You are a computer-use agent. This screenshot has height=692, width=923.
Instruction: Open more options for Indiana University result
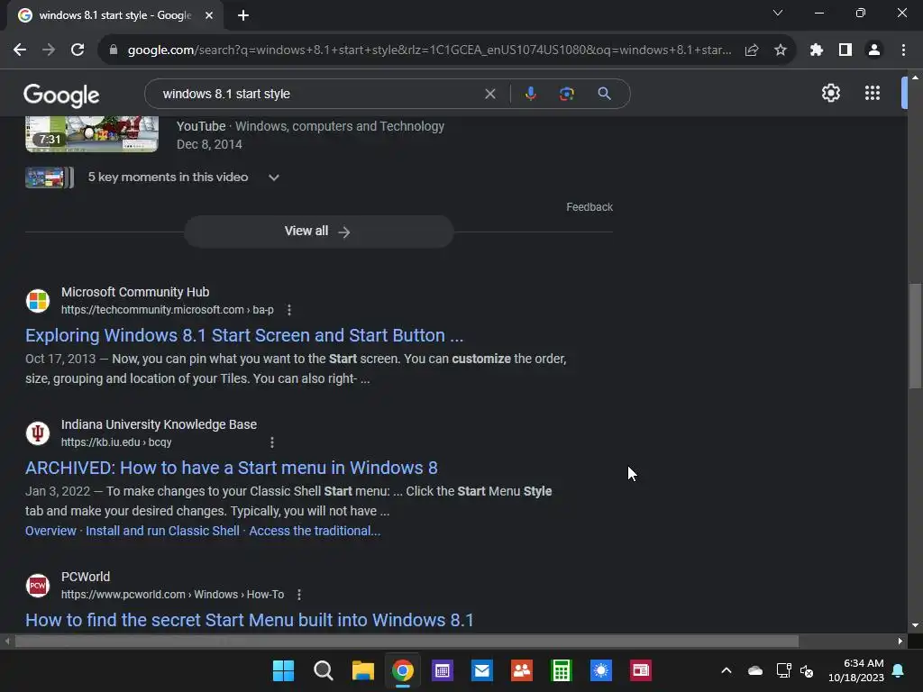(271, 442)
